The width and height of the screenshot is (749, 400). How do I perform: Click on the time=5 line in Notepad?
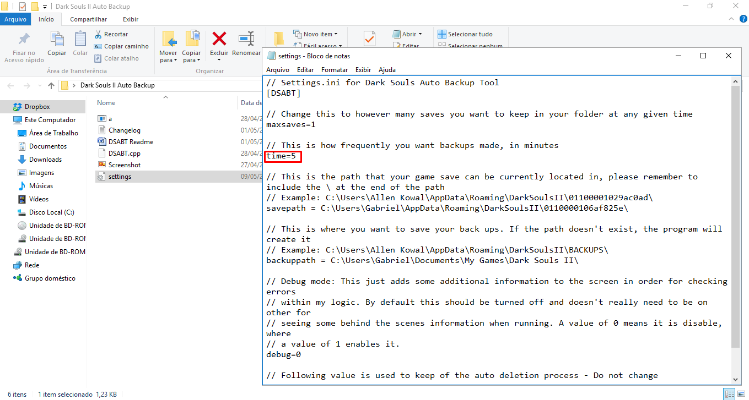(281, 156)
